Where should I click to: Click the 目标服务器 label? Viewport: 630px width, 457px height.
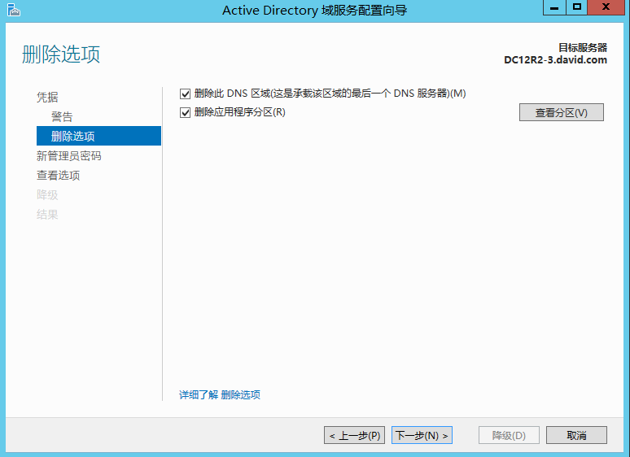coord(583,48)
